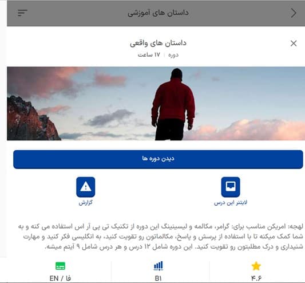Click the ۱۷ ساعت duration text
Viewport: 305px width, 283px height.
[x=149, y=55]
